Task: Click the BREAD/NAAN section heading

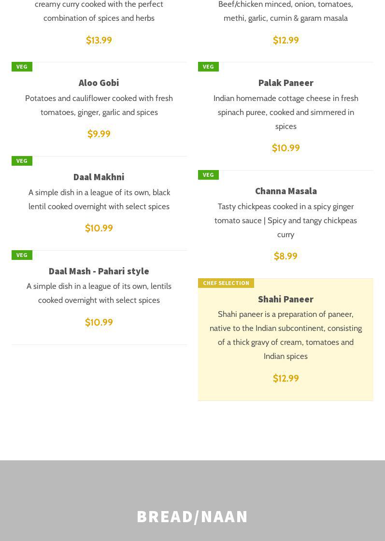Action: pos(192,516)
